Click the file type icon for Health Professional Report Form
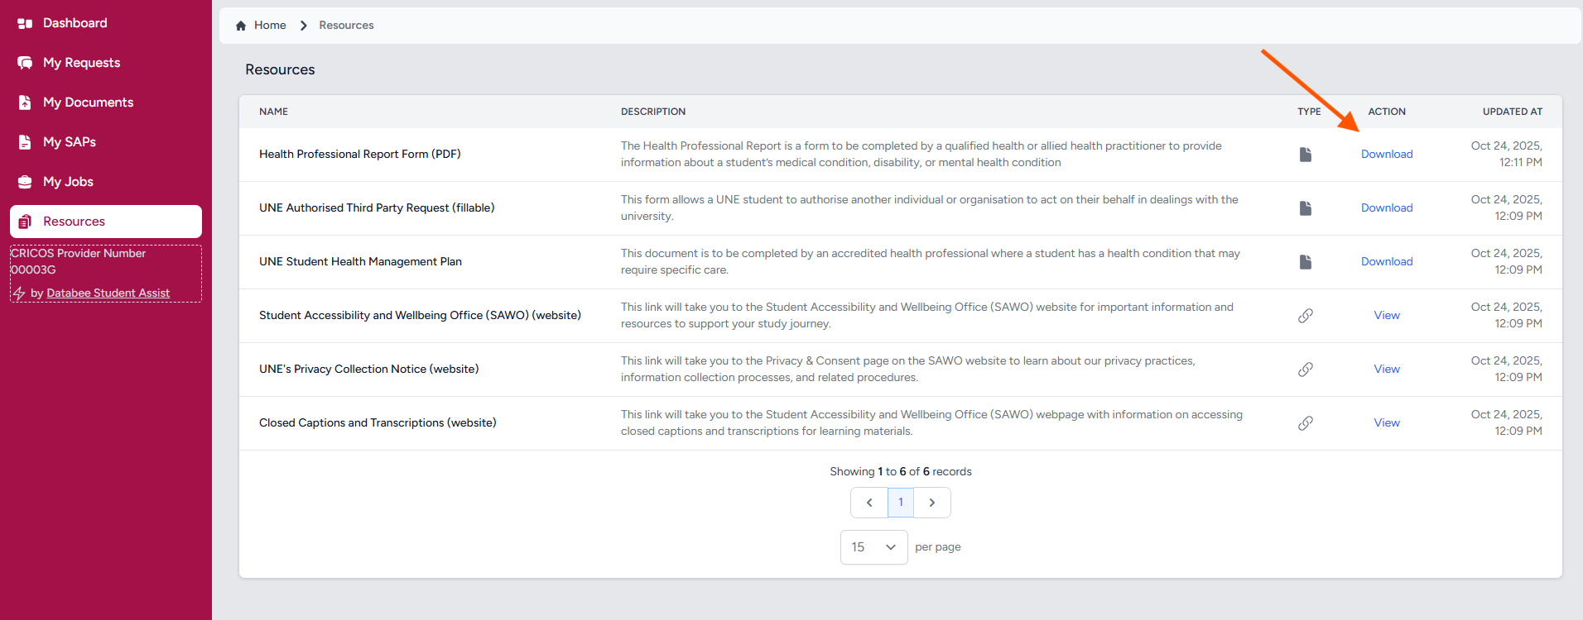The width and height of the screenshot is (1583, 620). tap(1306, 155)
